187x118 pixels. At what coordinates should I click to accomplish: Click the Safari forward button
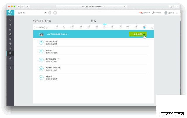22,6
